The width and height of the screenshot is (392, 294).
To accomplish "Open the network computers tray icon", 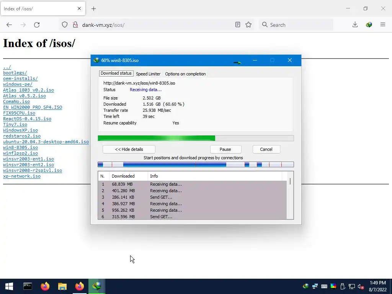I will (315, 286).
